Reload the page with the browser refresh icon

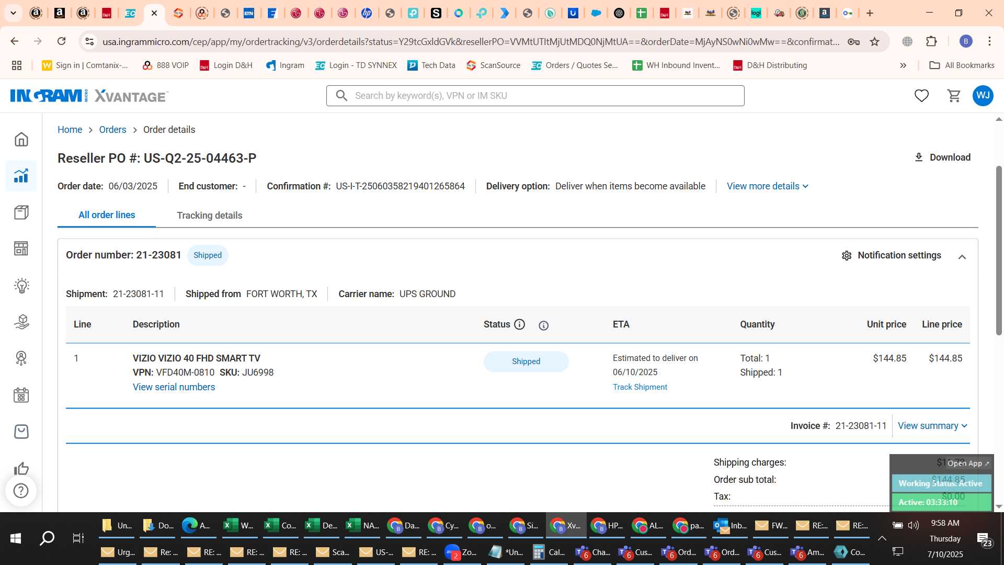point(61,41)
